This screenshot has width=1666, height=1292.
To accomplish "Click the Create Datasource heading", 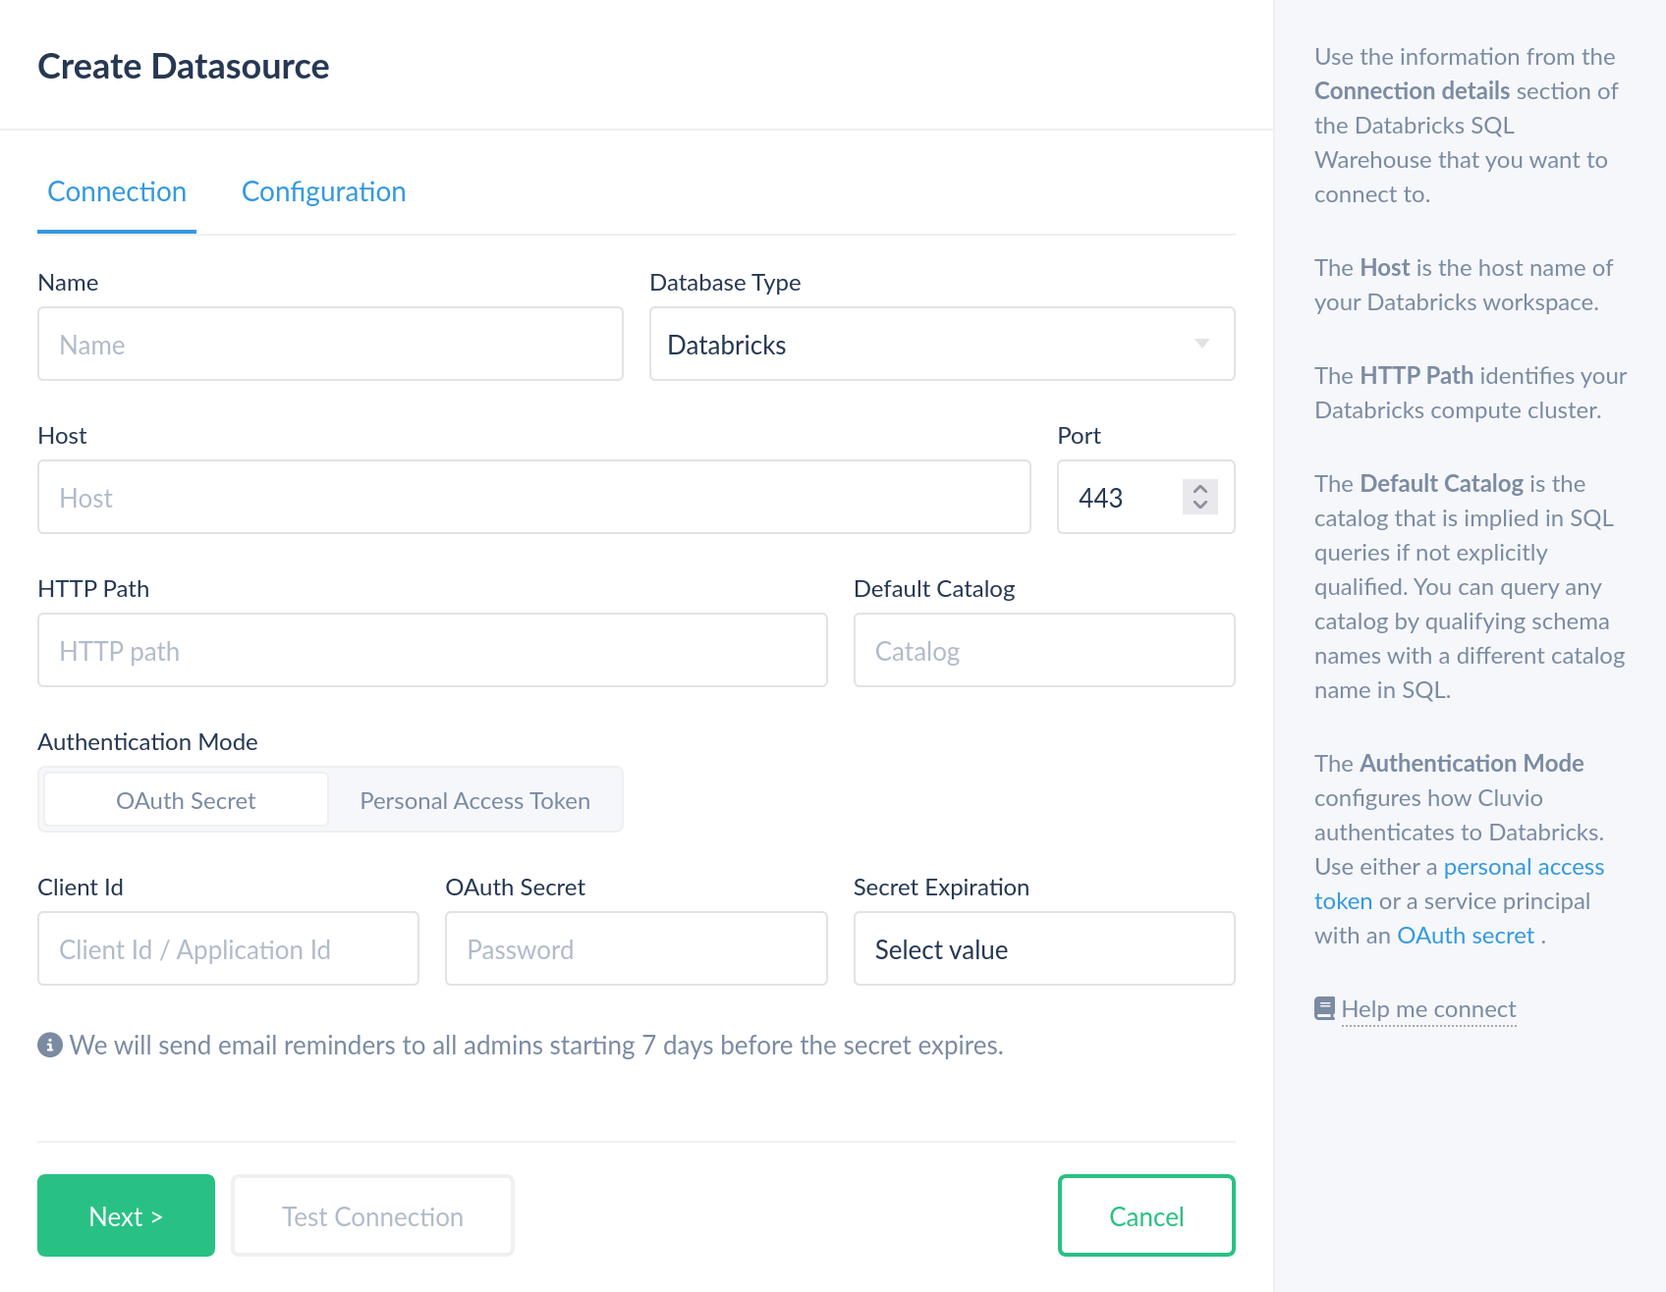I will click(184, 66).
